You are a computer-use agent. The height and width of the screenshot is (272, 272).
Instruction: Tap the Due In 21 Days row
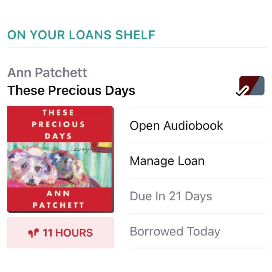pos(171,196)
